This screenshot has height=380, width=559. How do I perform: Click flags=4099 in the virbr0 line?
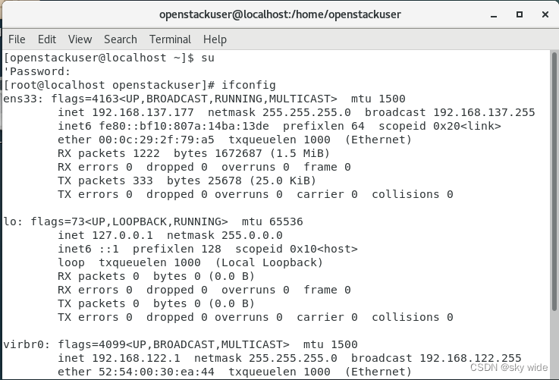92,344
